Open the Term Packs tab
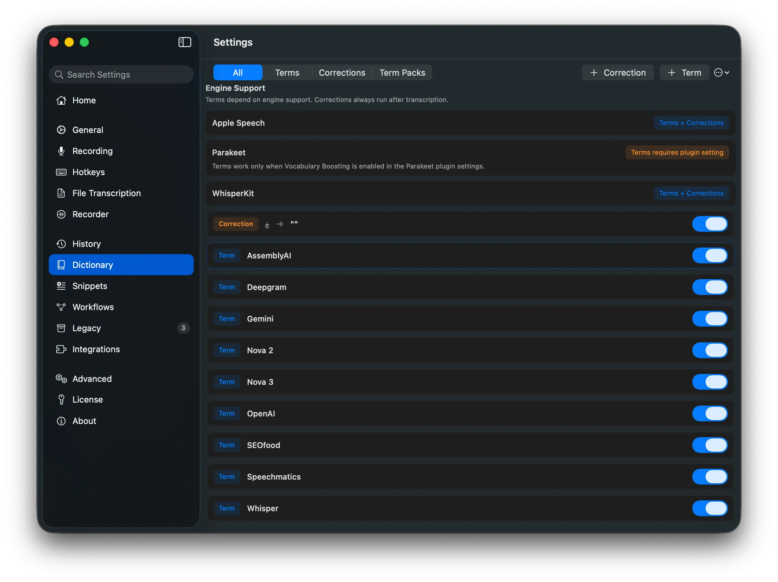 402,73
